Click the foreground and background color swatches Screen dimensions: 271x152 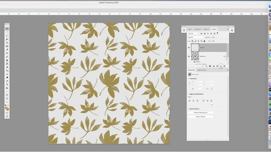(x=7, y=109)
